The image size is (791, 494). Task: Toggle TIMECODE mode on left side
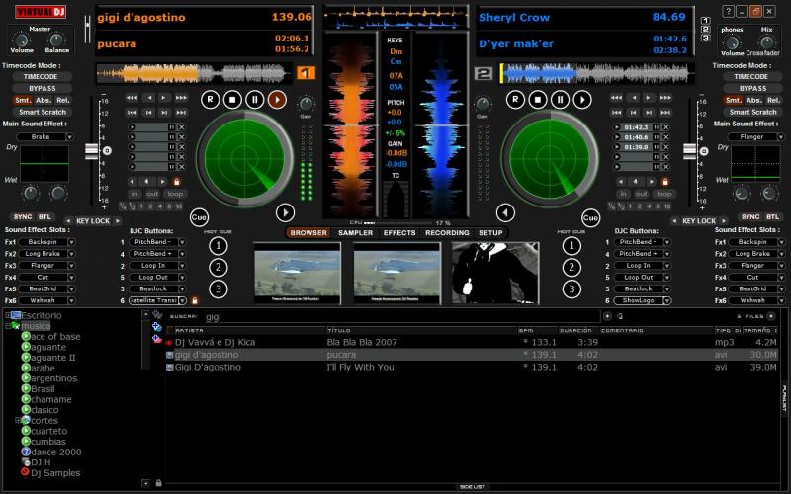pos(41,77)
